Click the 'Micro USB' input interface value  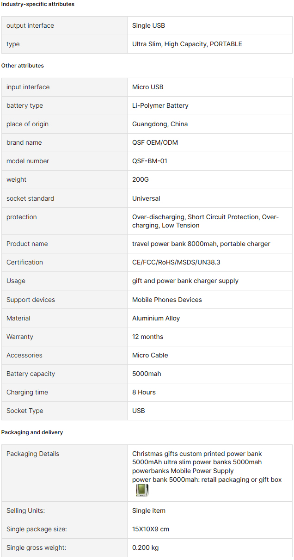[x=148, y=87]
